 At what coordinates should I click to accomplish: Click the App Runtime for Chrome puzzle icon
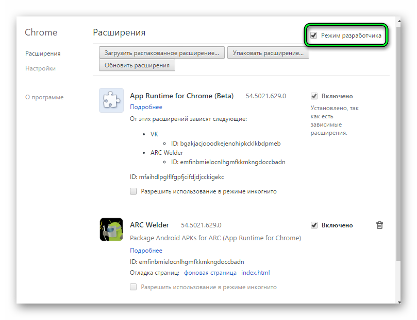(x=111, y=100)
